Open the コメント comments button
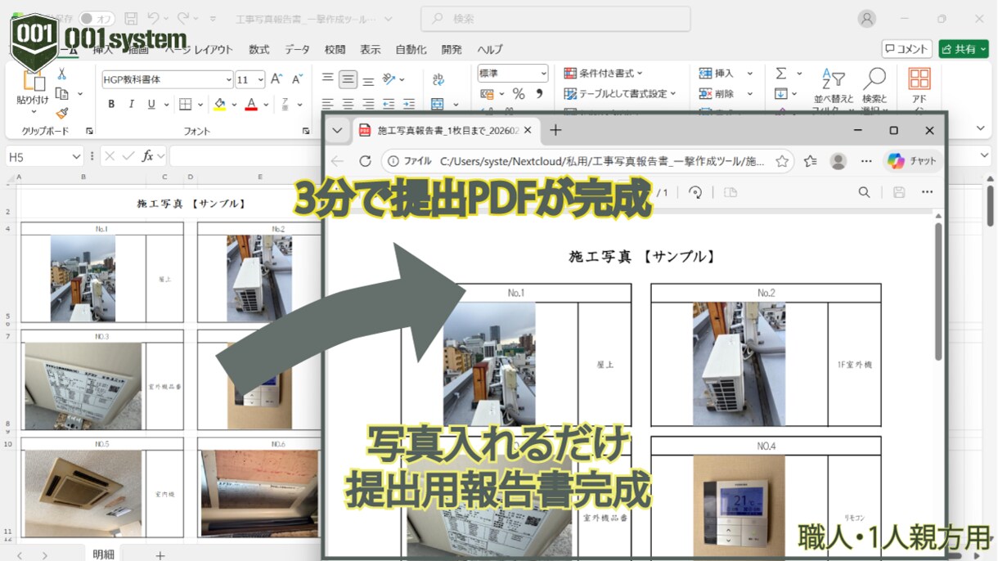Screen dimensions: 998x561 [x=906, y=49]
